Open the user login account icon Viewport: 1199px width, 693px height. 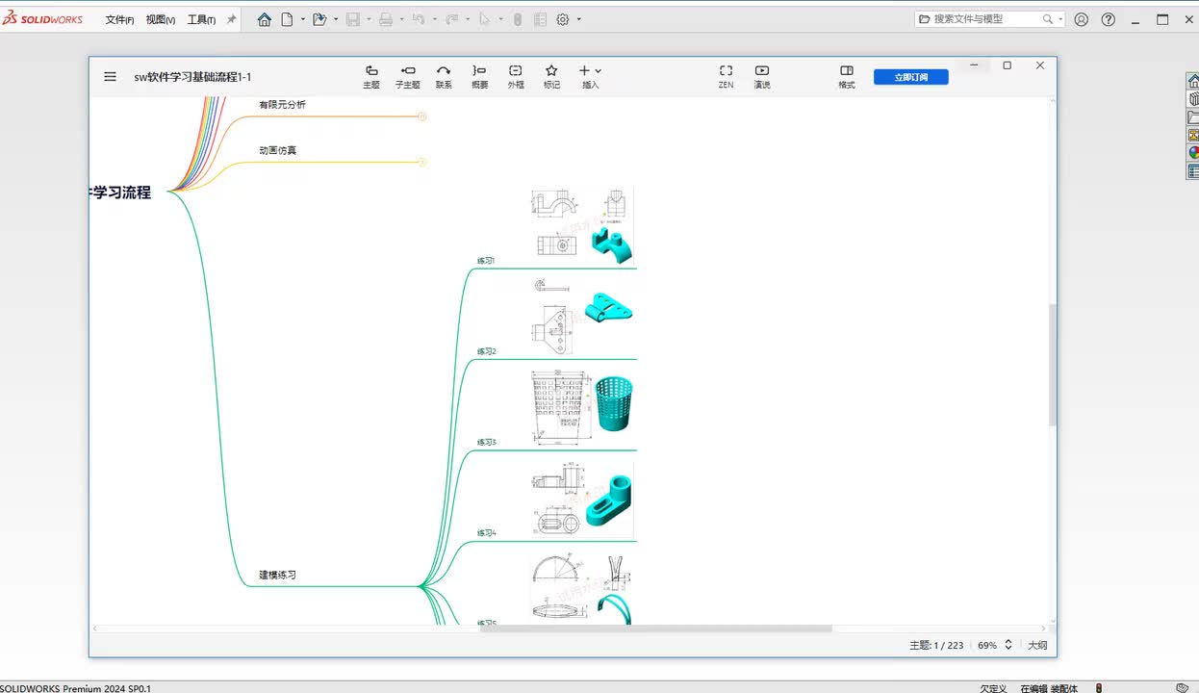1082,19
